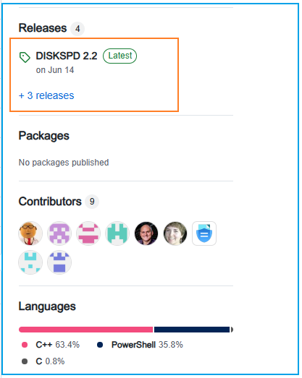302x378 pixels.
Task: Open the + 3 releases link
Action: click(x=46, y=95)
